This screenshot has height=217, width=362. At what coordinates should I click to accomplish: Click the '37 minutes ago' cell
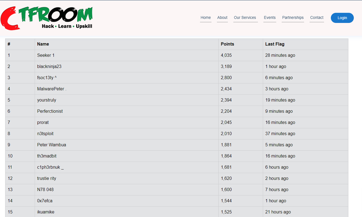(305, 134)
